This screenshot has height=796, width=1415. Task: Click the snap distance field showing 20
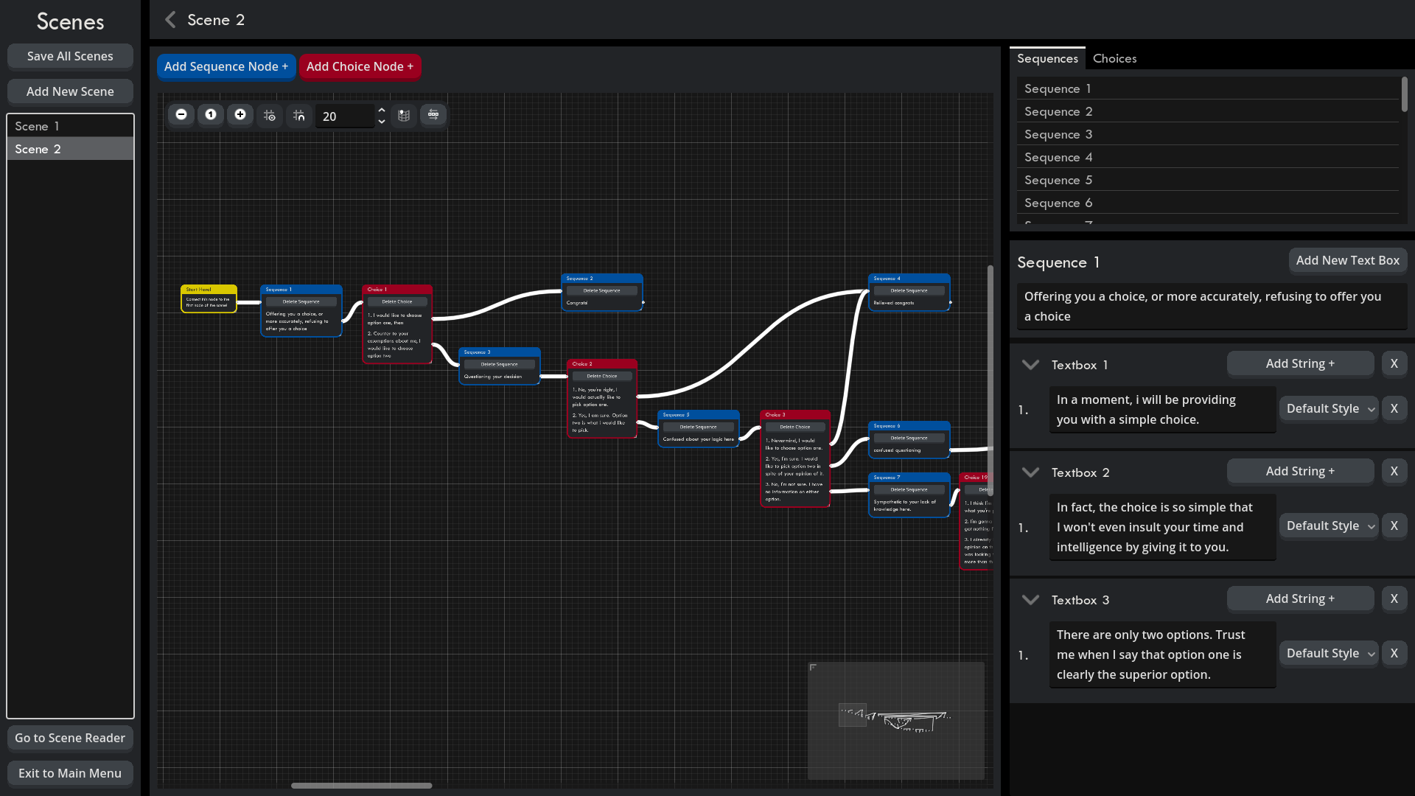[346, 116]
